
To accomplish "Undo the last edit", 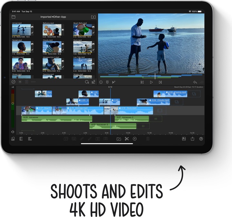I will 195,82.
